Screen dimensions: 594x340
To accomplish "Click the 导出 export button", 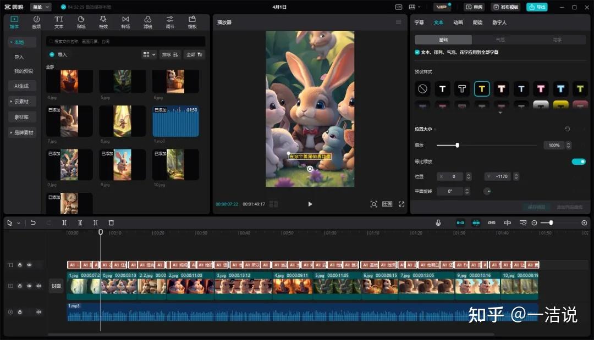I will [537, 7].
